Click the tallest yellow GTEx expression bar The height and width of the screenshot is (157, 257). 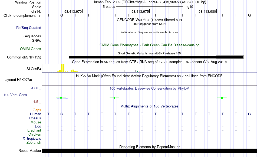pos(63,68)
